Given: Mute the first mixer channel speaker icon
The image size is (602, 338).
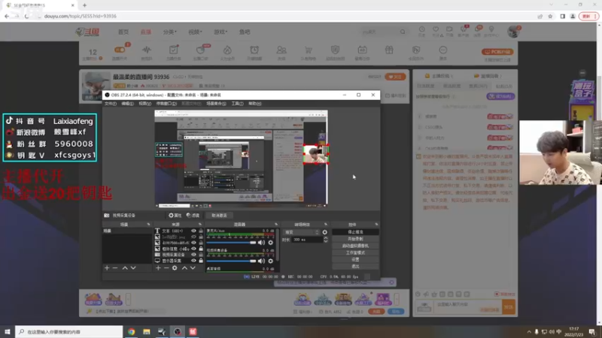Looking at the screenshot, I should 261,243.
